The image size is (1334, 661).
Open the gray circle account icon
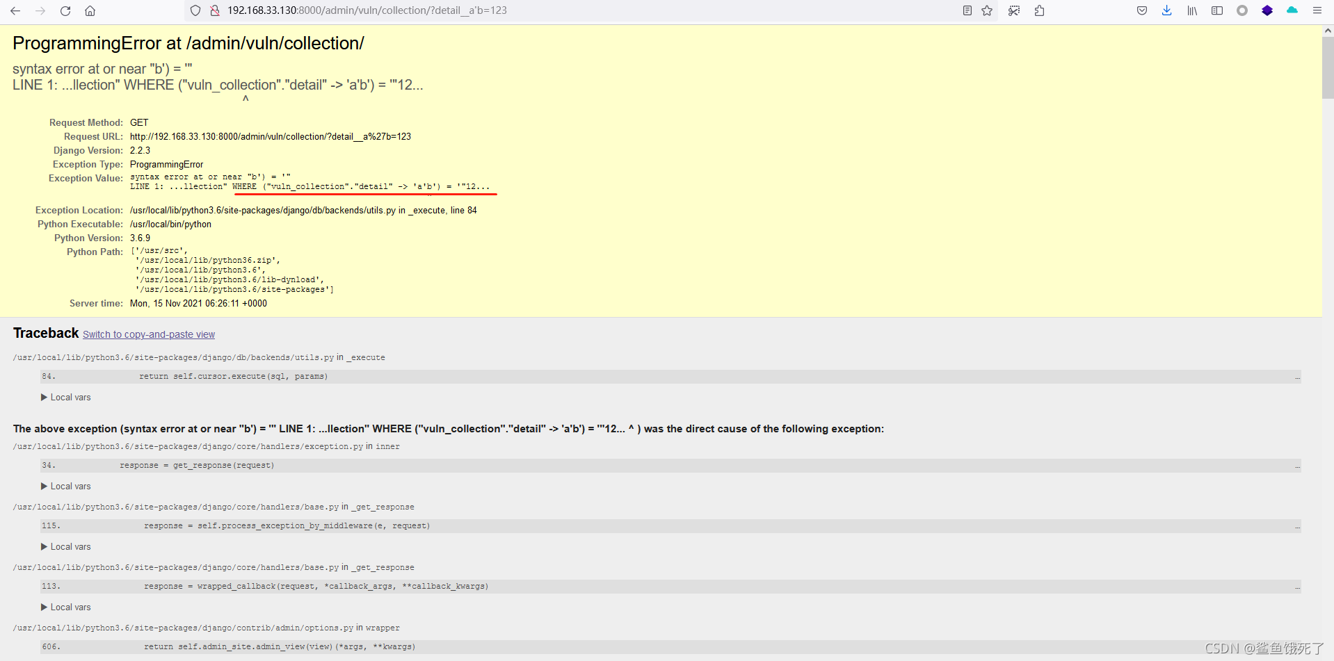[x=1242, y=10]
